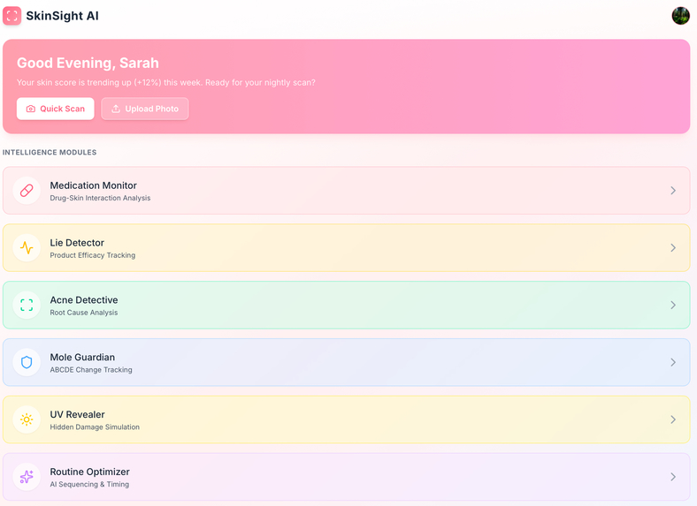The height and width of the screenshot is (506, 697).
Task: Click the shield icon for Mole Guardian
Action: (27, 362)
